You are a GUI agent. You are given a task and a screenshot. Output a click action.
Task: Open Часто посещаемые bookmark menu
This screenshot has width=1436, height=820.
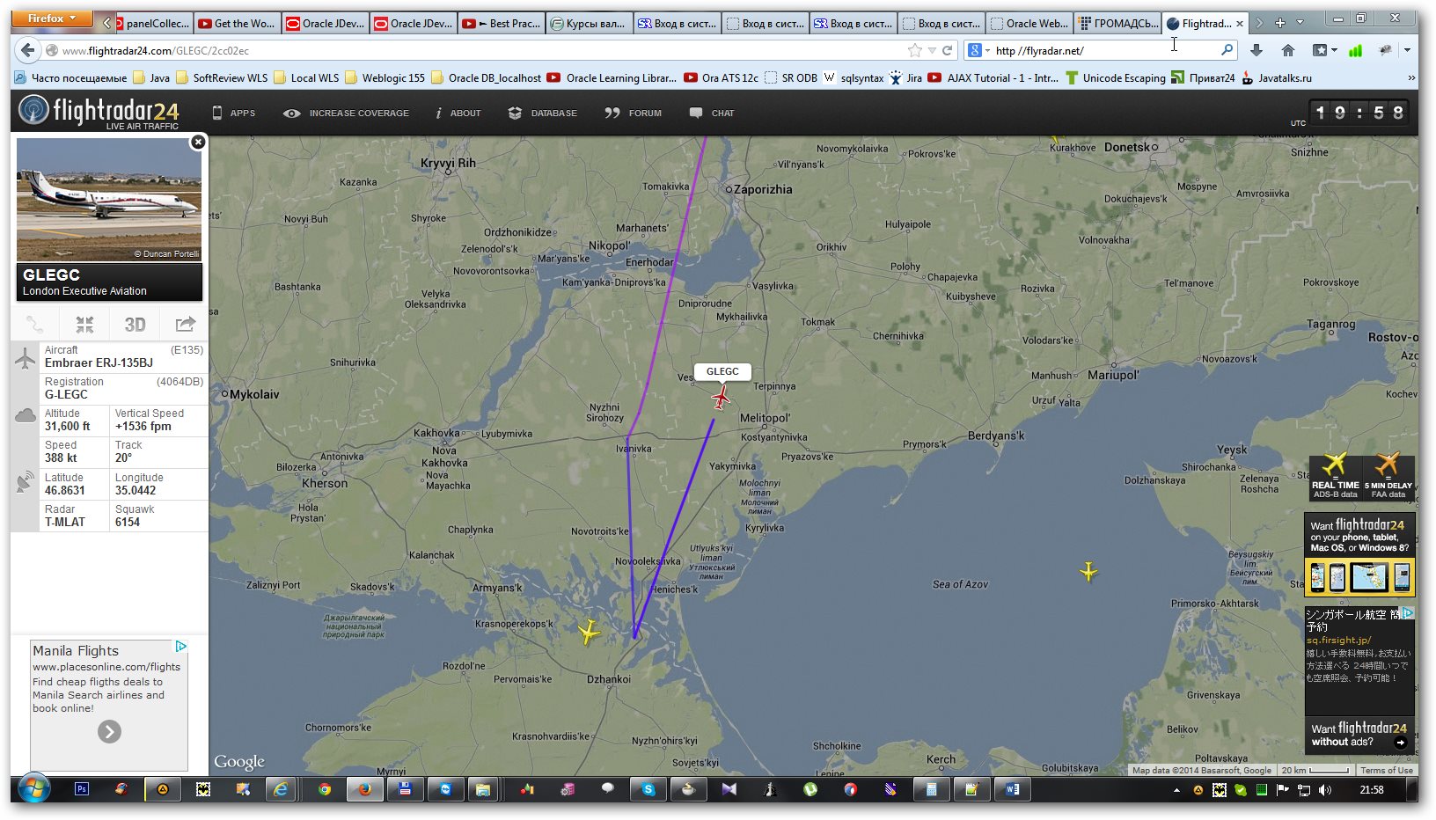(x=70, y=77)
